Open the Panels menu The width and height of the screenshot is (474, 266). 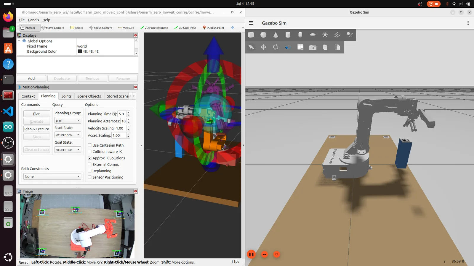click(x=33, y=20)
